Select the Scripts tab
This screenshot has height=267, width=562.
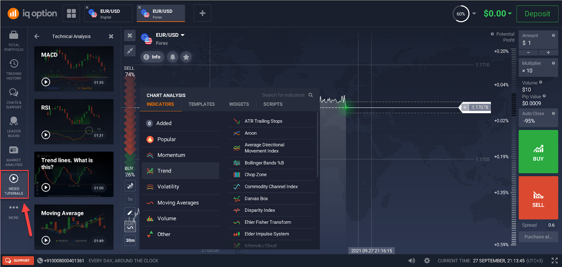tap(273, 104)
